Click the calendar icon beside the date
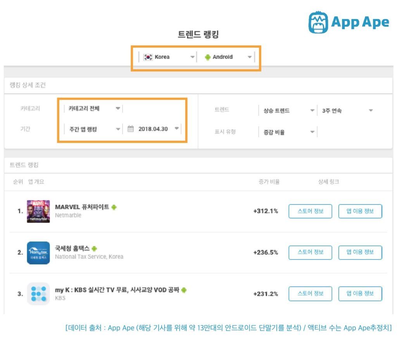Image resolution: width=397 pixels, height=342 pixels. tap(130, 129)
